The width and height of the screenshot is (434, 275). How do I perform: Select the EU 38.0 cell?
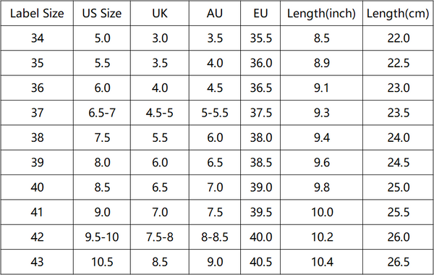[x=260, y=137]
